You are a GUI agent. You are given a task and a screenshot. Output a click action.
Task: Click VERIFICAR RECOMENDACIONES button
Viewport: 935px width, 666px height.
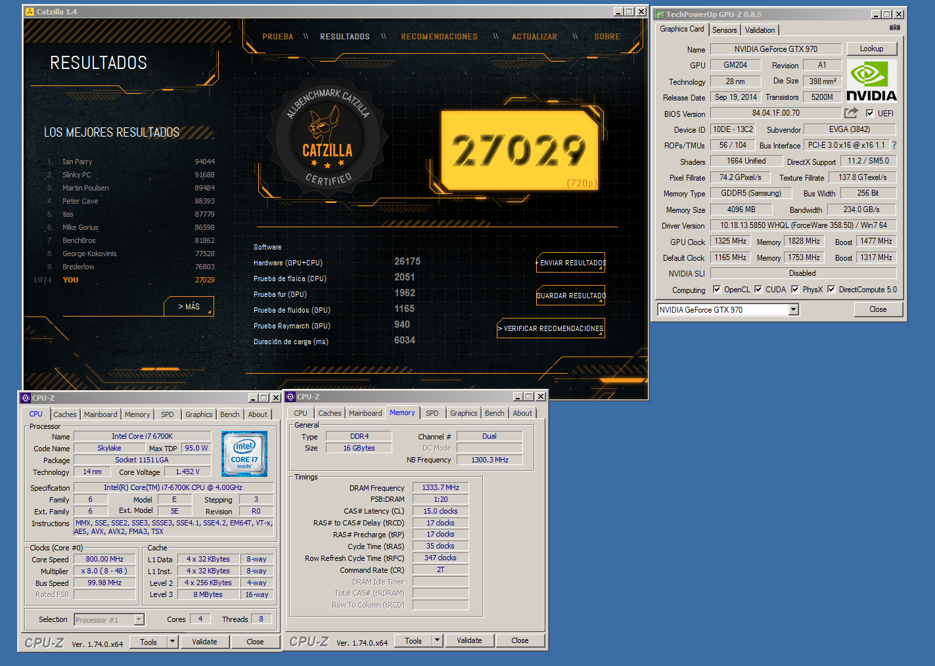(x=551, y=328)
